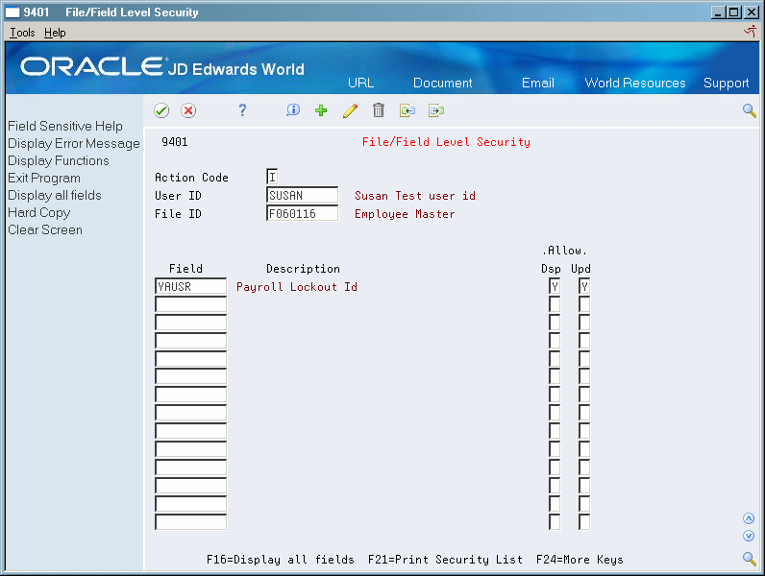Click the import left-arrow toolbar icon
765x576 pixels.
click(x=407, y=110)
